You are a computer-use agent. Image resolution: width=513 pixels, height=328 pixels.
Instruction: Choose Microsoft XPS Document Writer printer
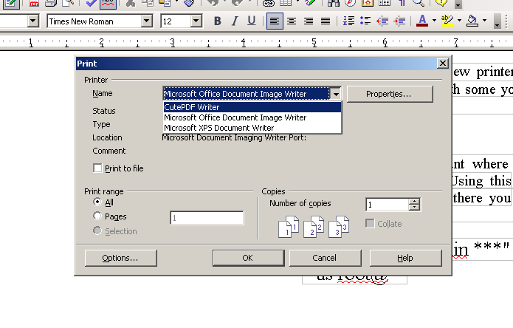pos(252,128)
